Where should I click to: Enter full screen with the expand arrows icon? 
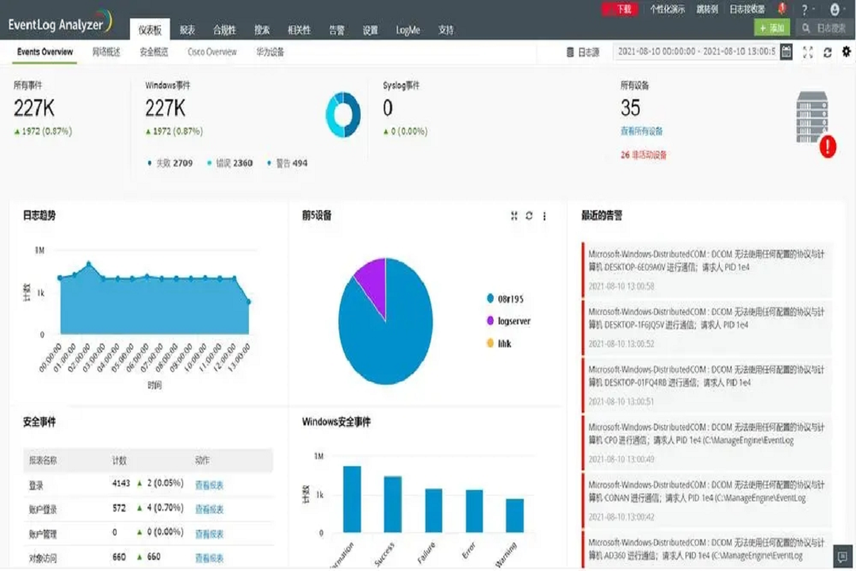click(808, 52)
